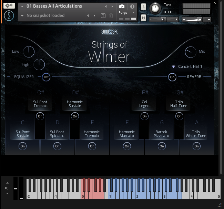Screen dimensions: 224x209
Task: Toggle the On button under Harmonic Marcato
Action: tap(127, 146)
